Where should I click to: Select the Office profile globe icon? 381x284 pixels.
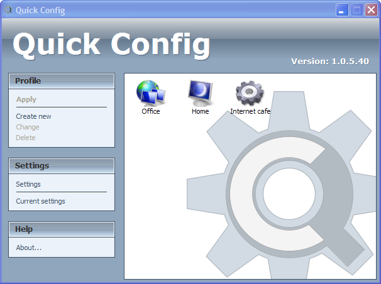(151, 93)
